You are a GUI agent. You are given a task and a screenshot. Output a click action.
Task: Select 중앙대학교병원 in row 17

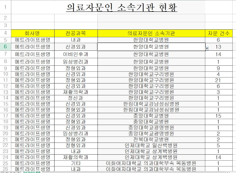click(151, 116)
